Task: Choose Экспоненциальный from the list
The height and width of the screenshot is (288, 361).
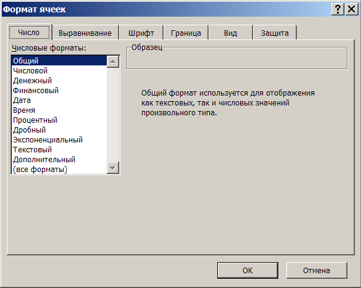Action: (59, 140)
